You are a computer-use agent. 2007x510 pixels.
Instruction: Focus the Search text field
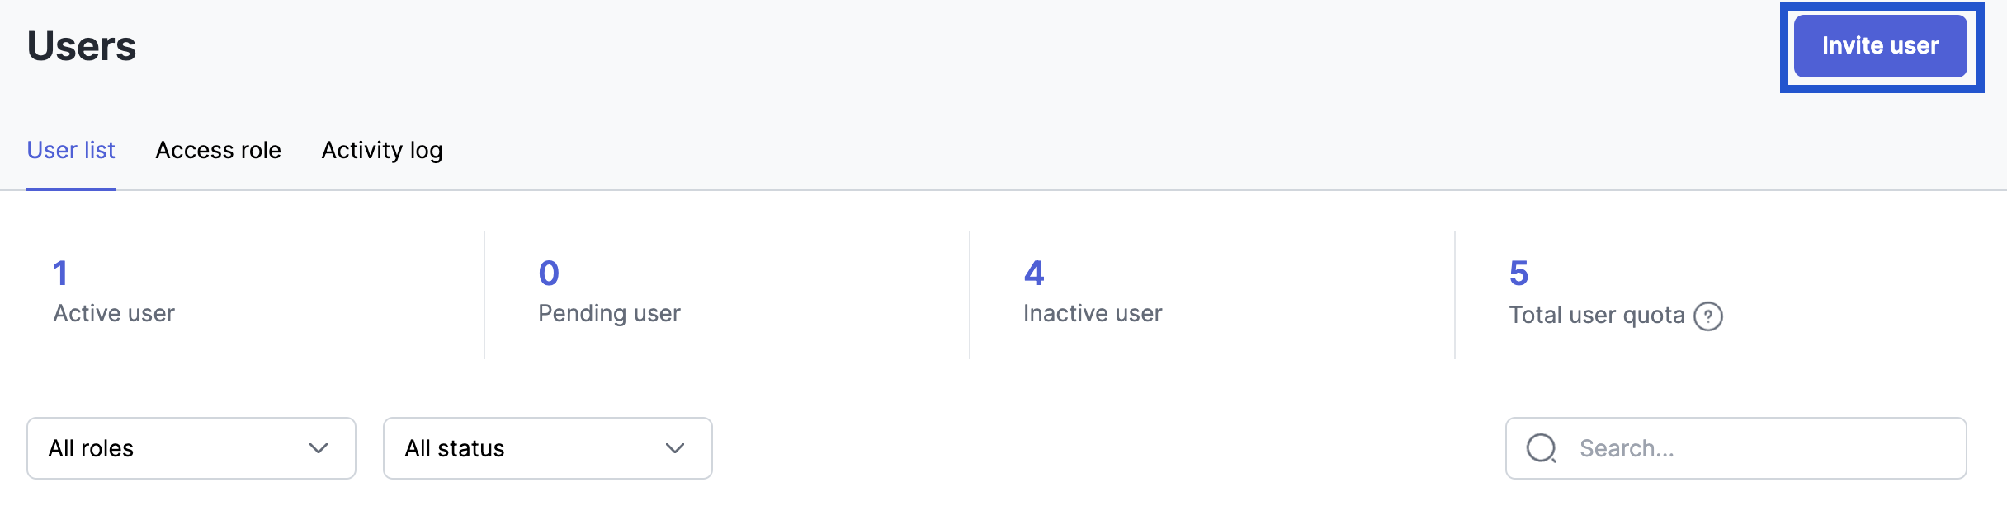click(1758, 448)
